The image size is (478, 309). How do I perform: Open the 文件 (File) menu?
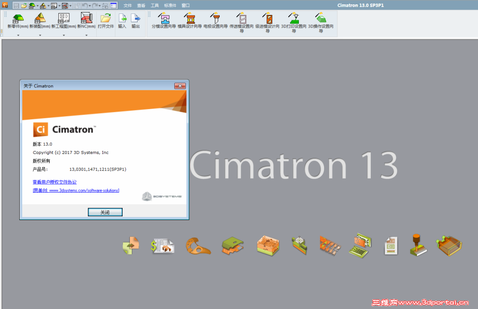128,5
